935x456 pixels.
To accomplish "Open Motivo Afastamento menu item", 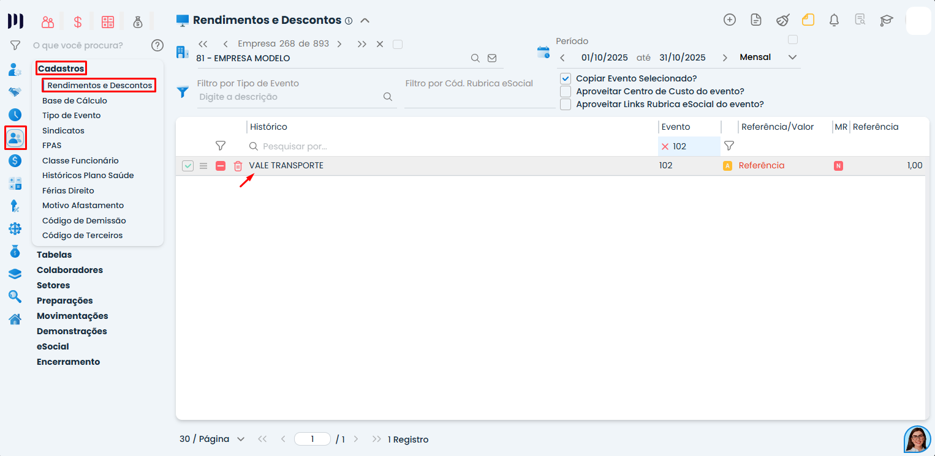I will tap(83, 206).
